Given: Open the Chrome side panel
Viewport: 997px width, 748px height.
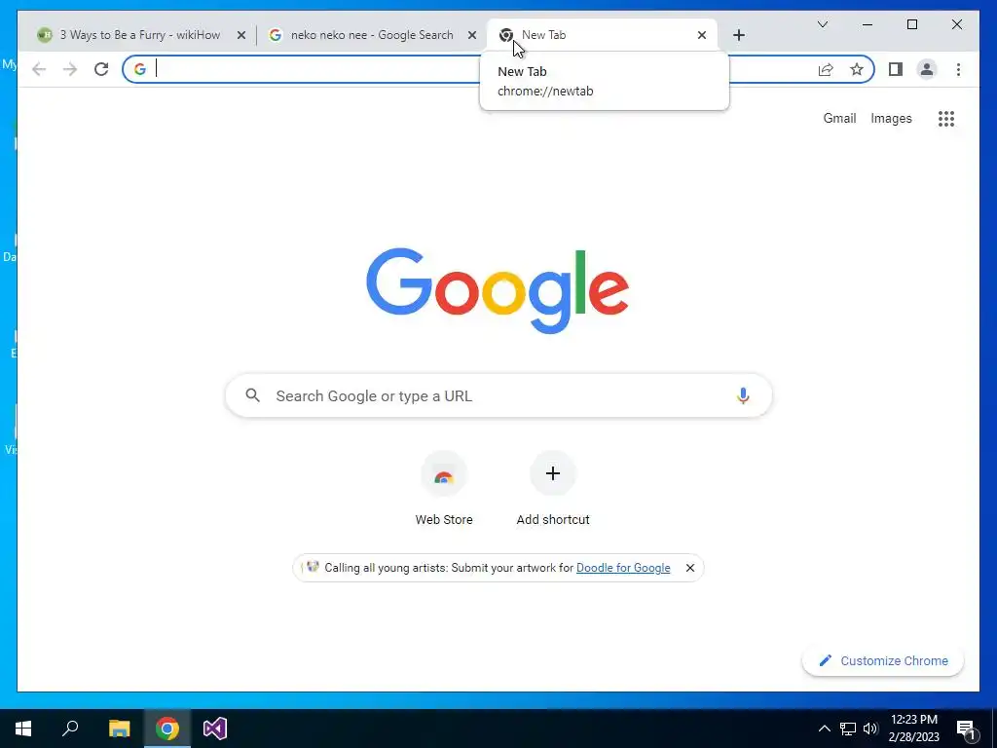Looking at the screenshot, I should coord(896,69).
